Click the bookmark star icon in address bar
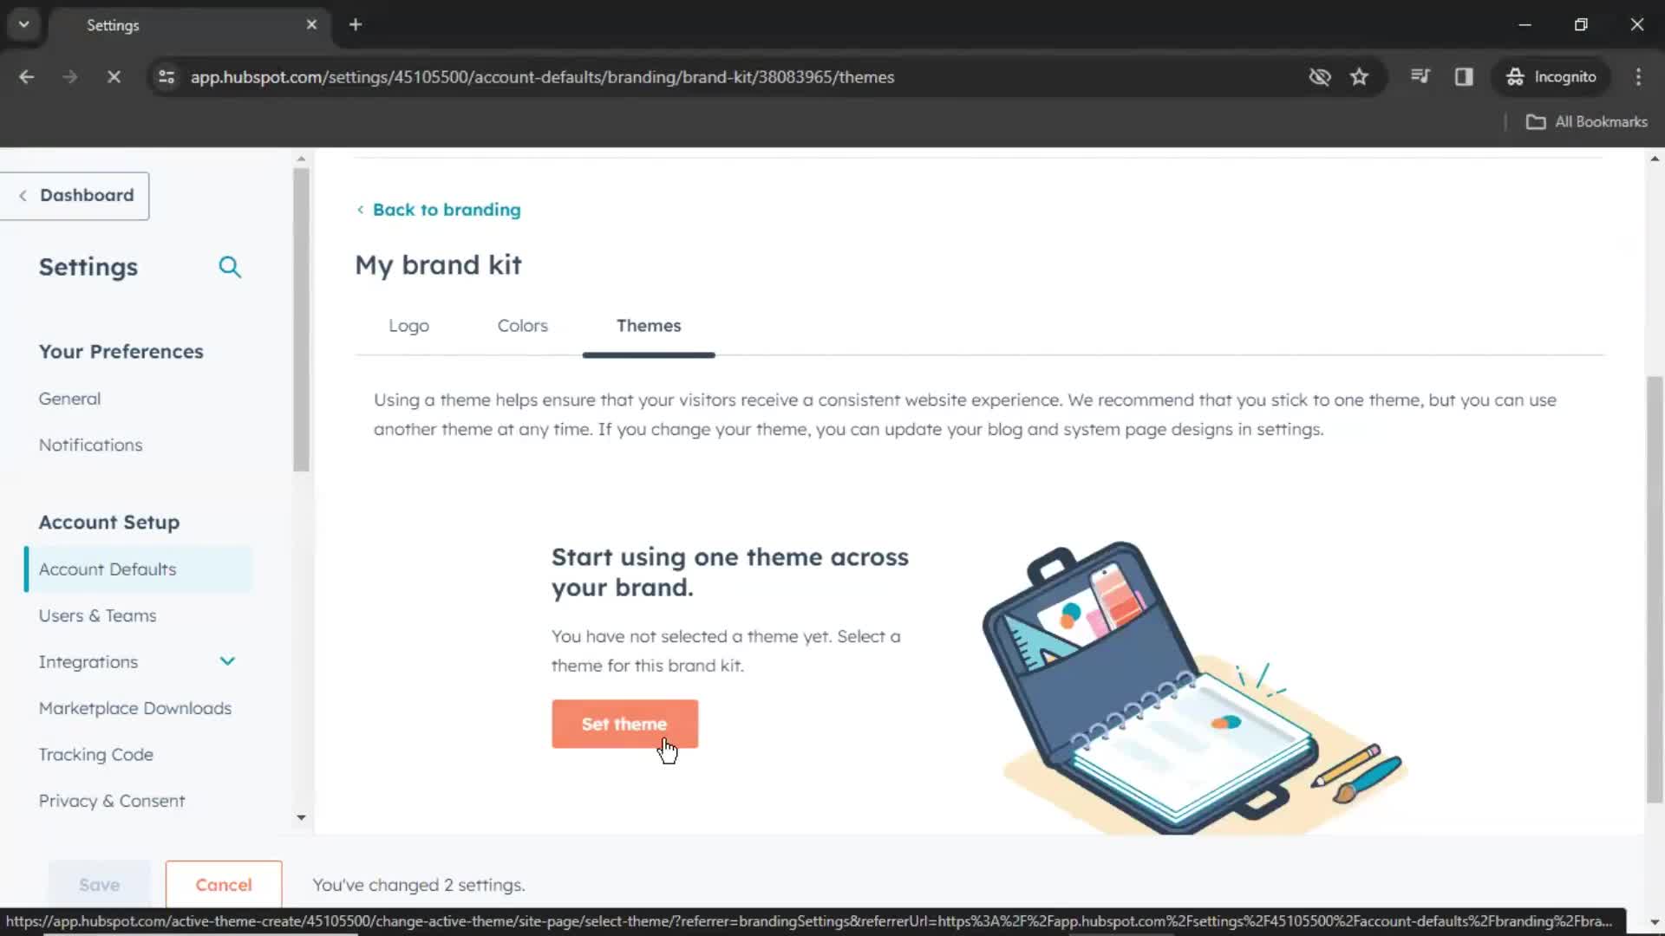Image resolution: width=1665 pixels, height=936 pixels. tap(1360, 76)
